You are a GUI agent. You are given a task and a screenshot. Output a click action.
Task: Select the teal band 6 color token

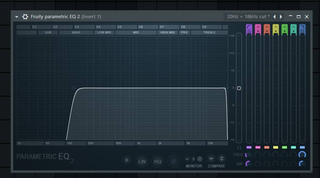pos(293,147)
